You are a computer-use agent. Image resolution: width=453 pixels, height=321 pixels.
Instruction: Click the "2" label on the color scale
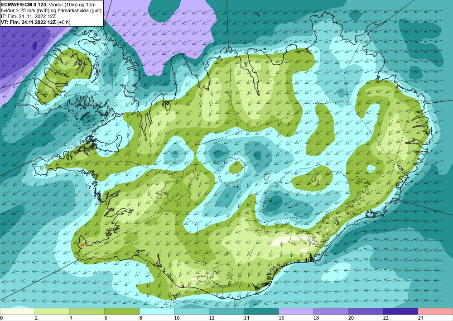pos(36,318)
